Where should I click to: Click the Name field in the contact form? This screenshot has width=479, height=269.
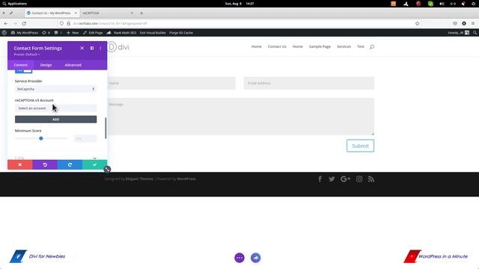coord(171,83)
